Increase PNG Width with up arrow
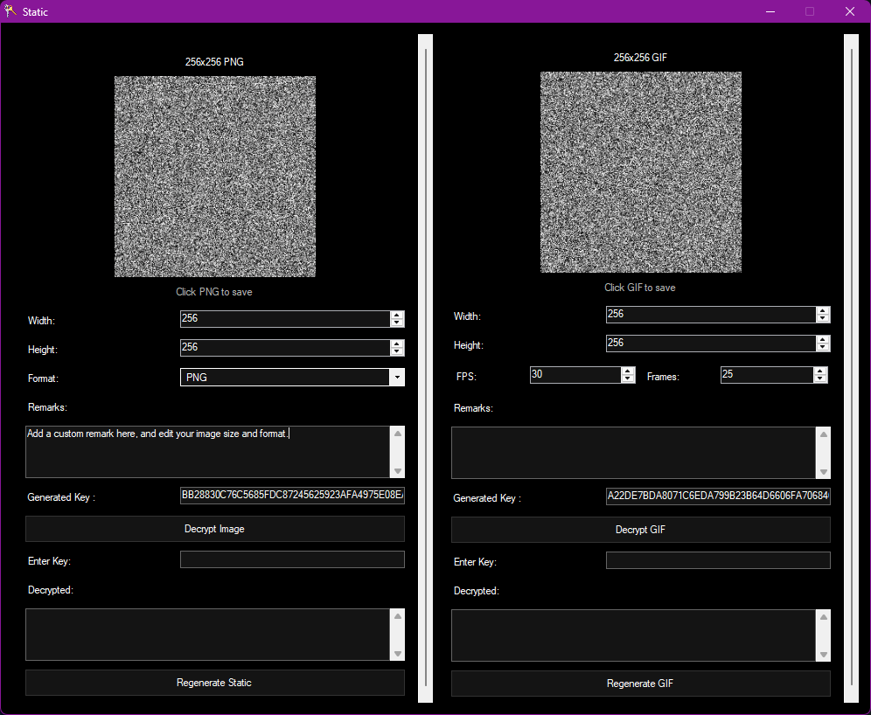This screenshot has width=871, height=715. point(397,315)
